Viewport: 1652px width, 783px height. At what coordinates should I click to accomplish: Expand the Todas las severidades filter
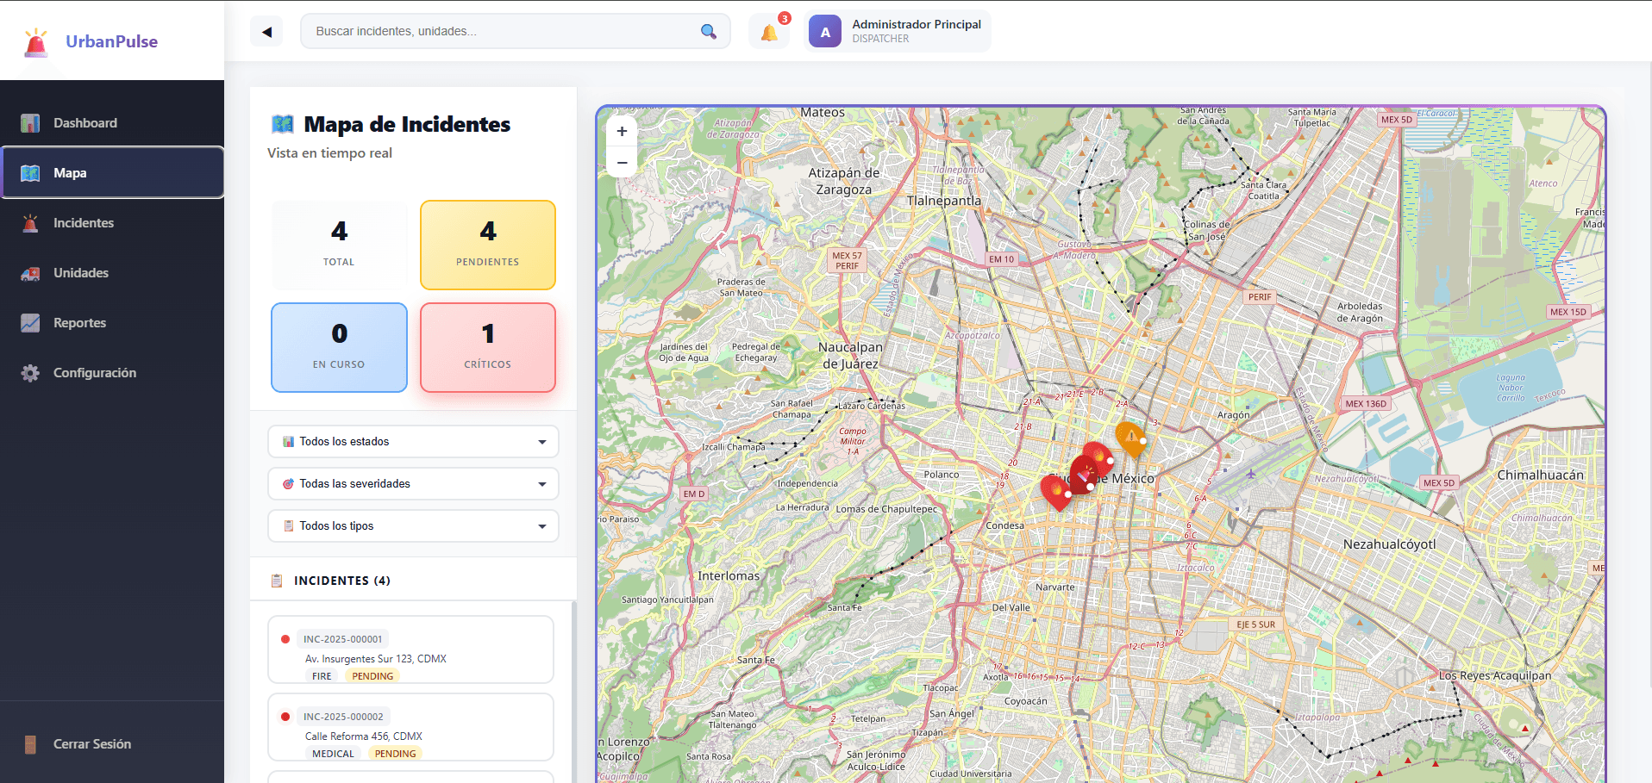tap(413, 484)
